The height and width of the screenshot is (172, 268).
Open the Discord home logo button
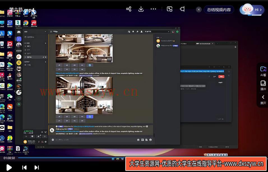19,32
